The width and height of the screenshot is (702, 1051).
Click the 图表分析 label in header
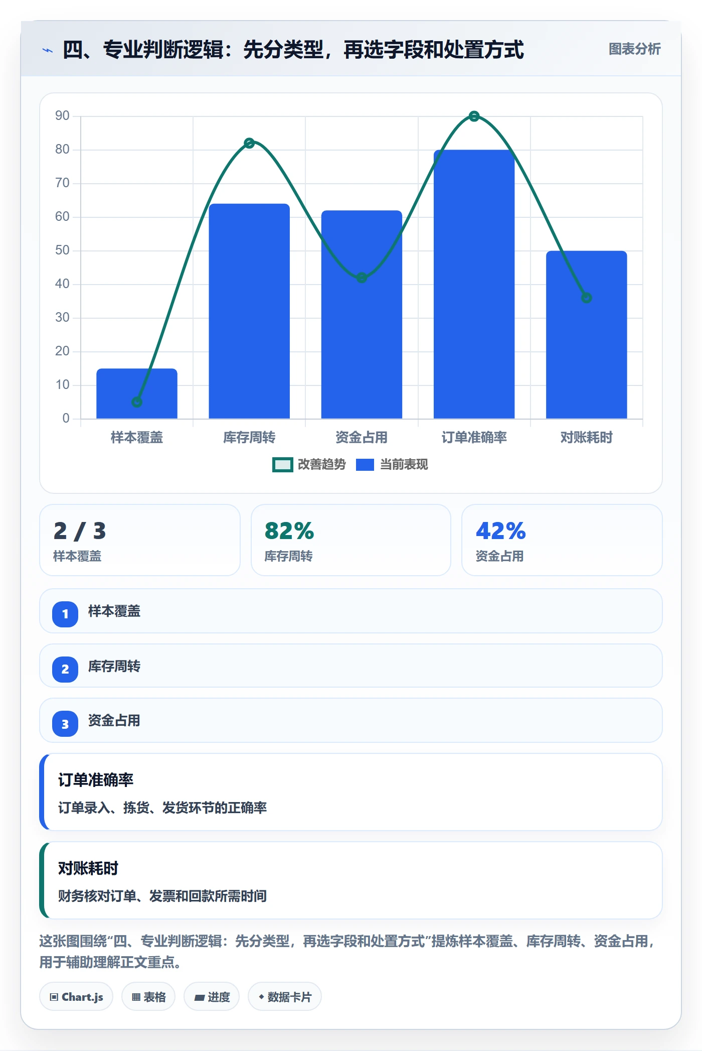(x=634, y=49)
